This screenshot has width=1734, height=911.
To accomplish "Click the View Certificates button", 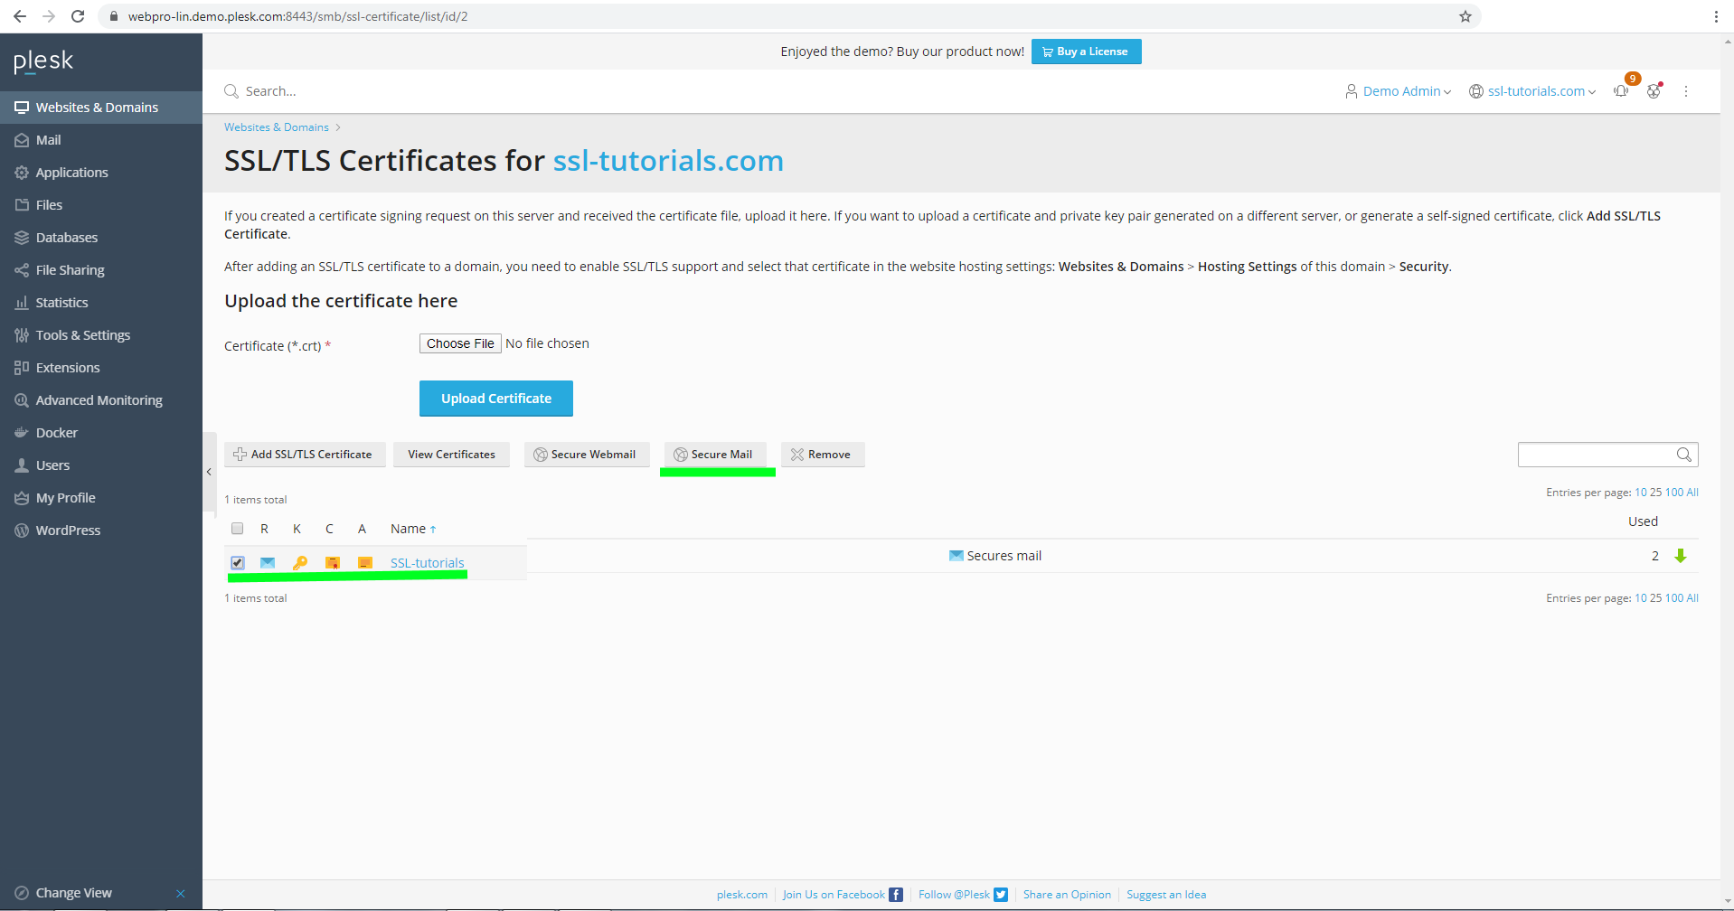I will pos(451,455).
